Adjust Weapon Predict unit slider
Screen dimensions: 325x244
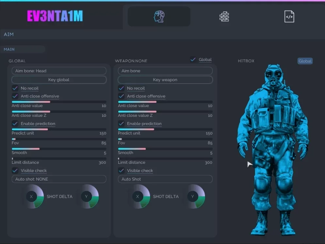click(165, 130)
